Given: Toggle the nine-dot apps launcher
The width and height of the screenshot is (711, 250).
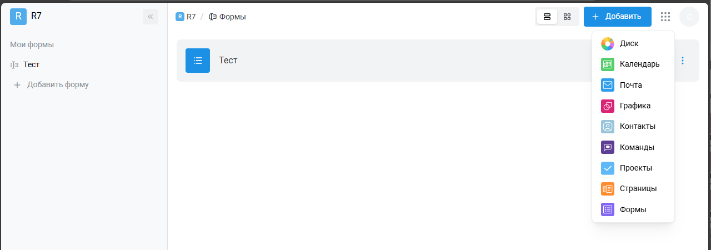Looking at the screenshot, I should (x=665, y=17).
